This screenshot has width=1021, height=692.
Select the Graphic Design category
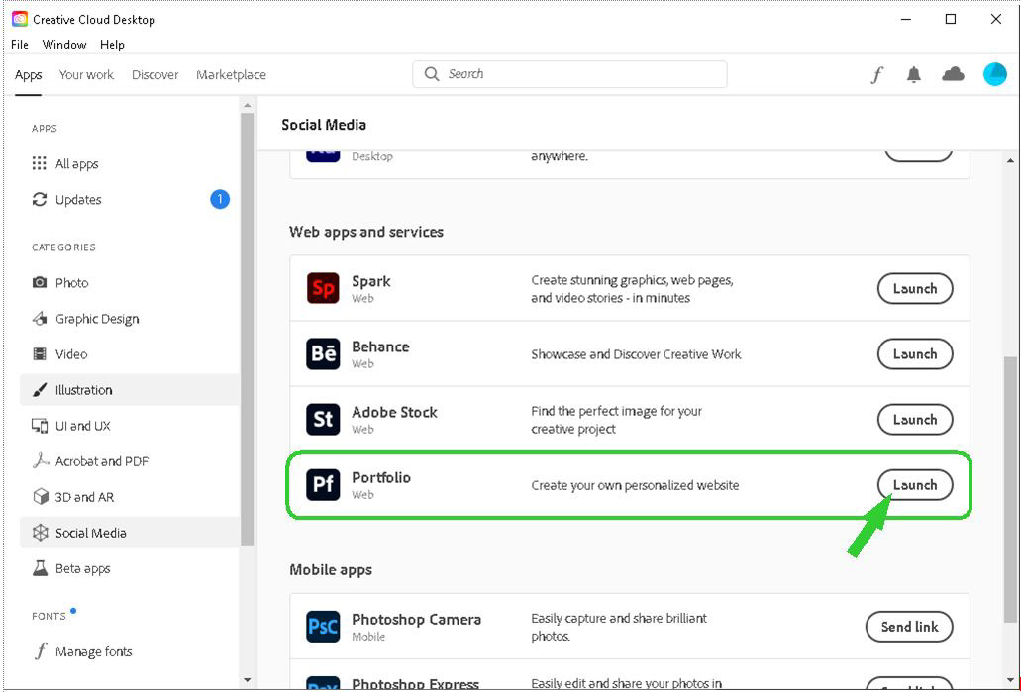click(x=97, y=319)
